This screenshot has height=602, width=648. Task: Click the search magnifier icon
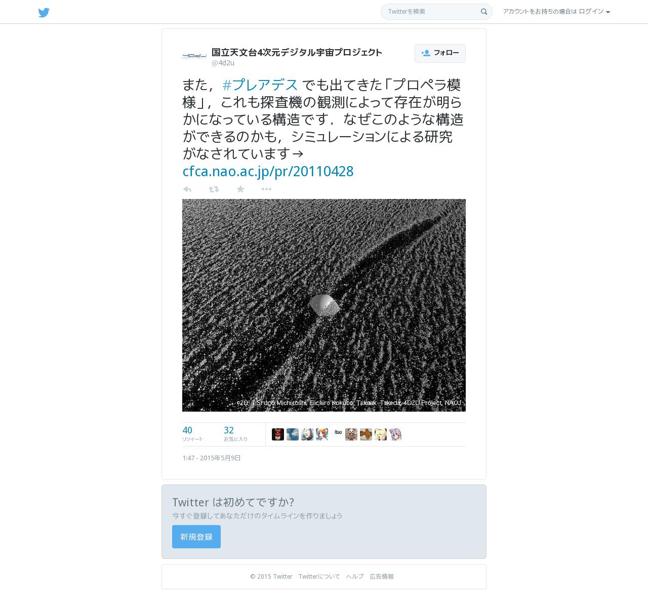(484, 12)
